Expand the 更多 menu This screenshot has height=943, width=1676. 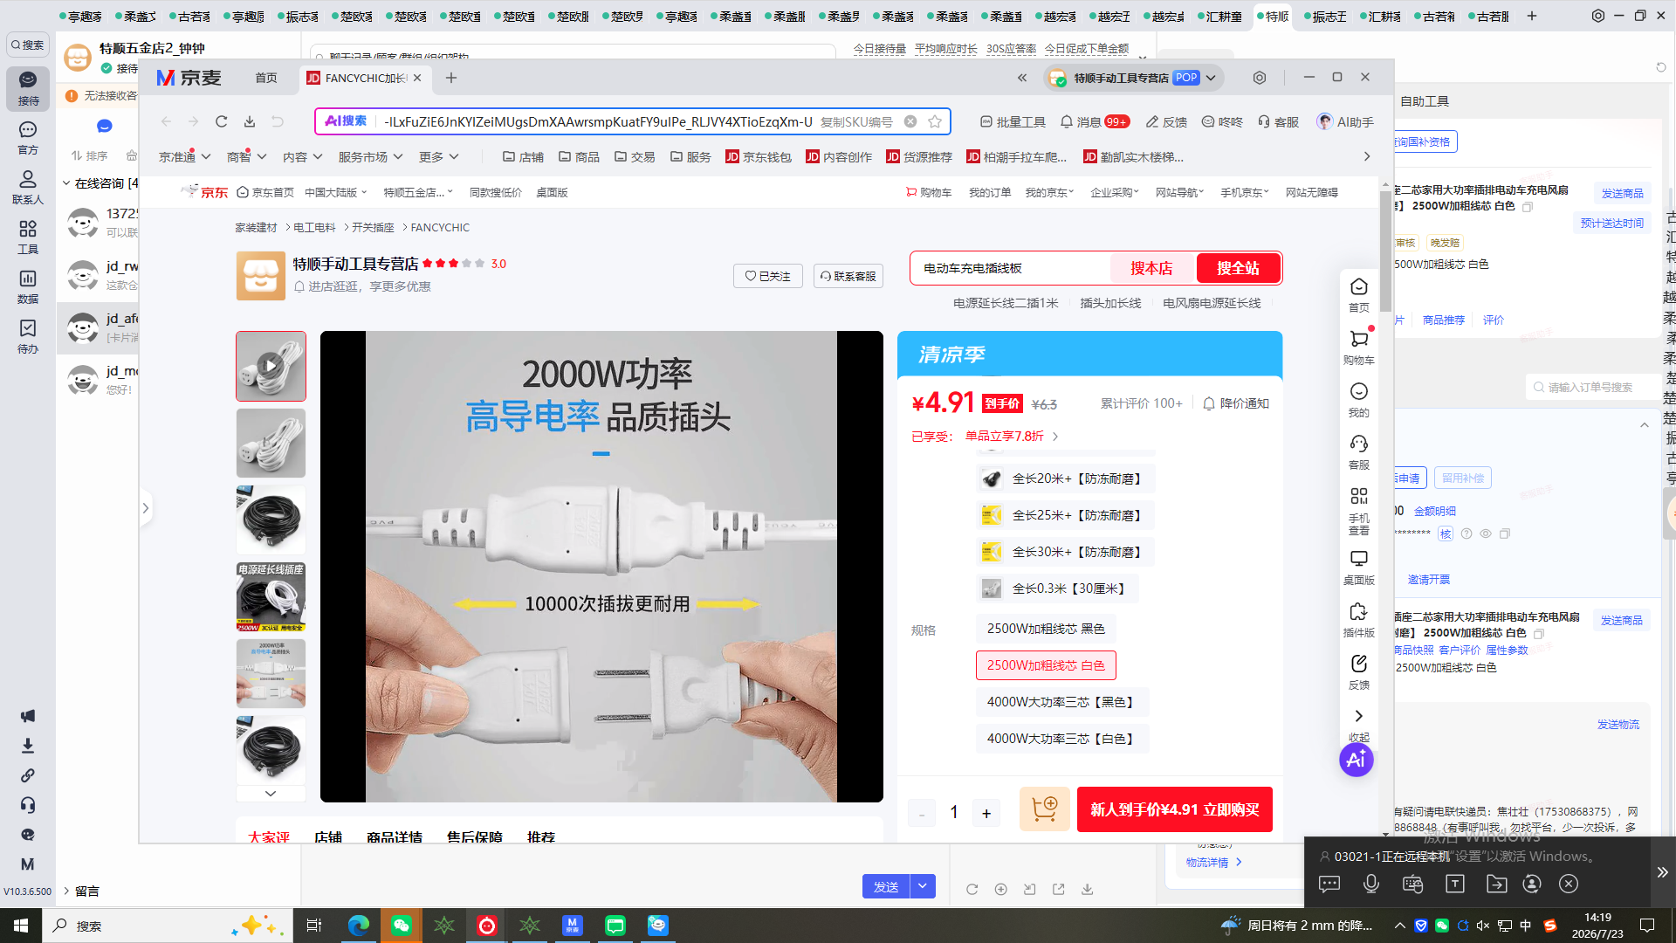coord(439,157)
